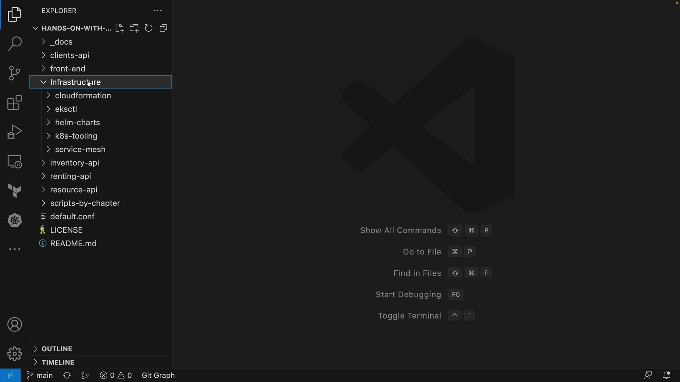Screen dimensions: 680x382
Task: Open the Manage gear menu
Action: [x=15, y=354]
